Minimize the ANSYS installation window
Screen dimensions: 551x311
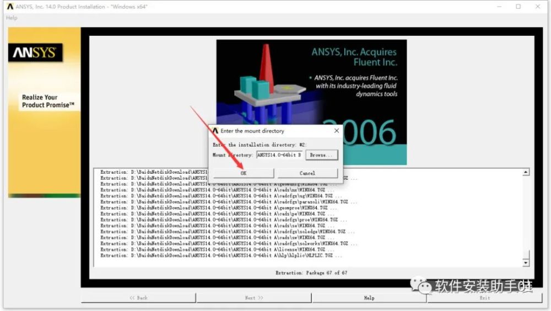coord(499,6)
